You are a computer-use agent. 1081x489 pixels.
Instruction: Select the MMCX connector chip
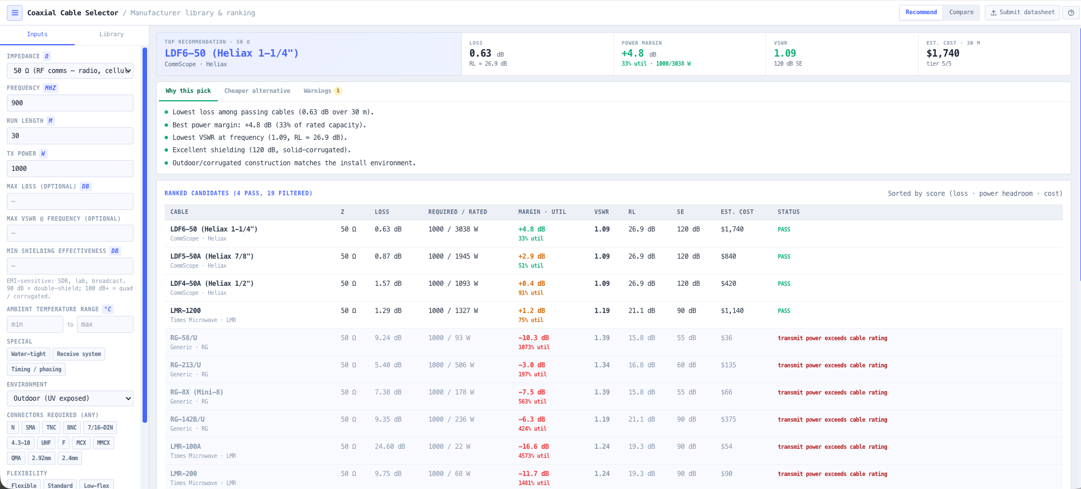pos(104,443)
